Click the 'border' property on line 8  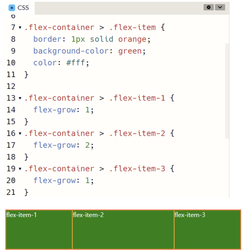coord(47,39)
